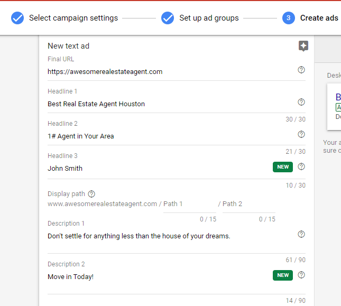Click the Set up ad groups checkmark icon
The image size is (341, 306).
(168, 18)
